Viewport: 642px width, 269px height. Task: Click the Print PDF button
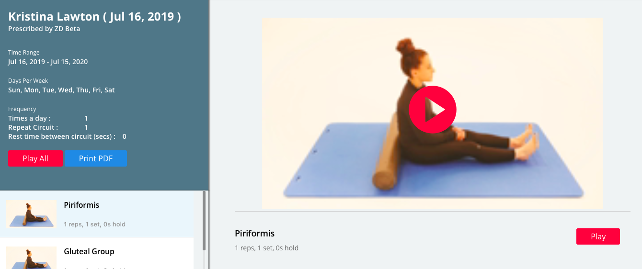(x=96, y=158)
